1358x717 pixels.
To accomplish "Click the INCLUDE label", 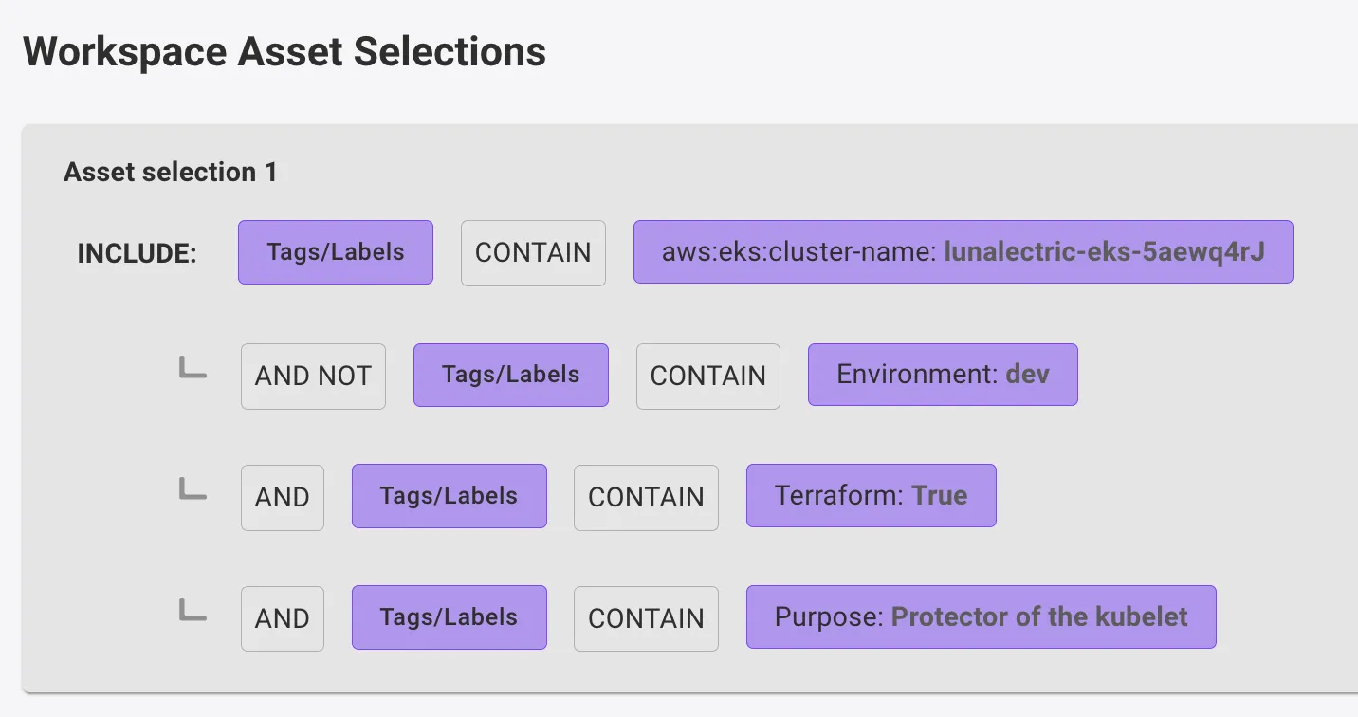I will (x=137, y=254).
